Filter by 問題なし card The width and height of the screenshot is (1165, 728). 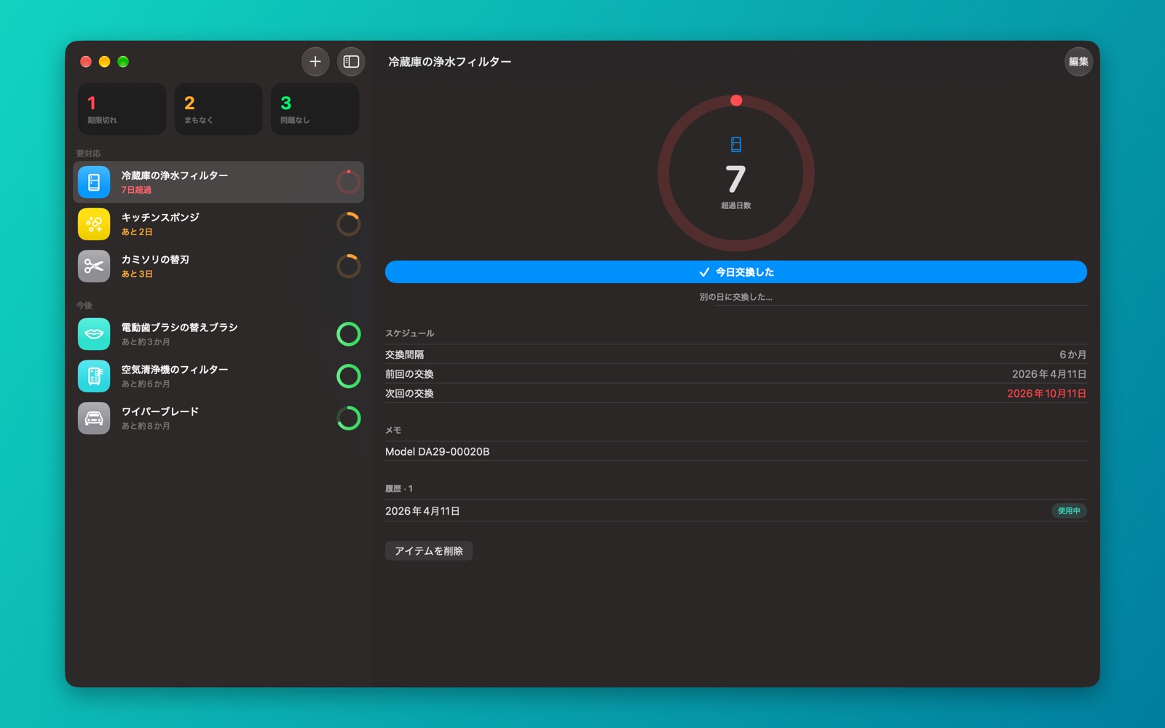point(315,109)
